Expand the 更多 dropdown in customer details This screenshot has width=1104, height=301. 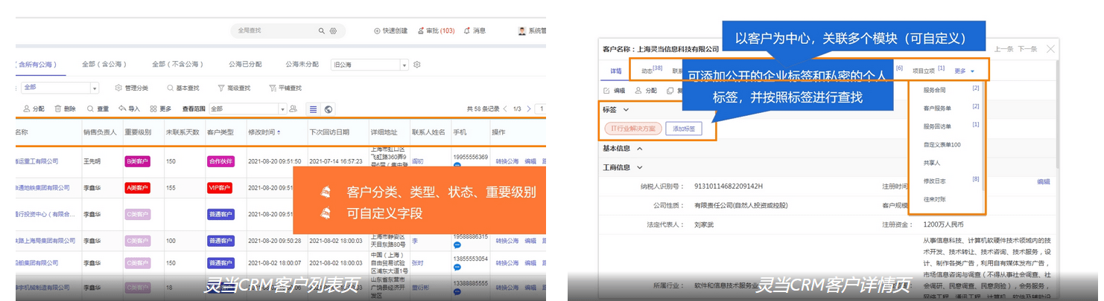(964, 71)
